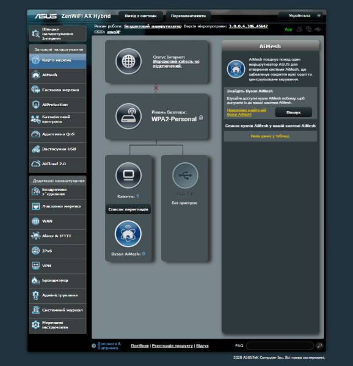The height and width of the screenshot is (366, 353).
Task: Expand the Українська language dropdown
Action: pos(300,16)
